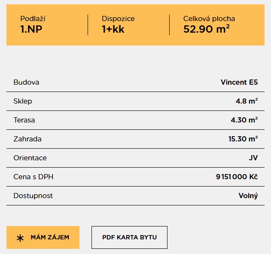Select the 4.30 m² terrace value

tap(244, 120)
